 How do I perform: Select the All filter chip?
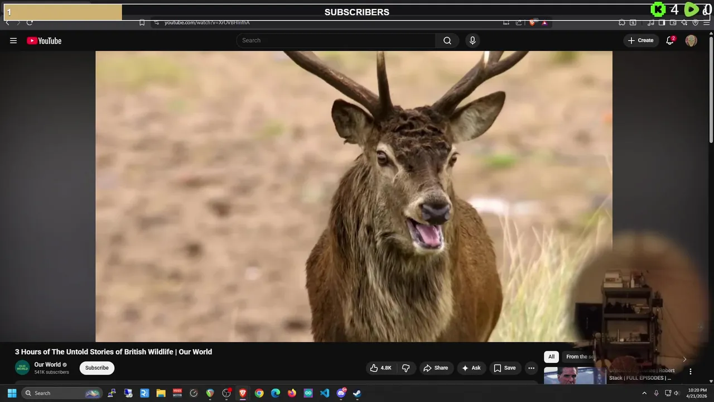pos(551,357)
